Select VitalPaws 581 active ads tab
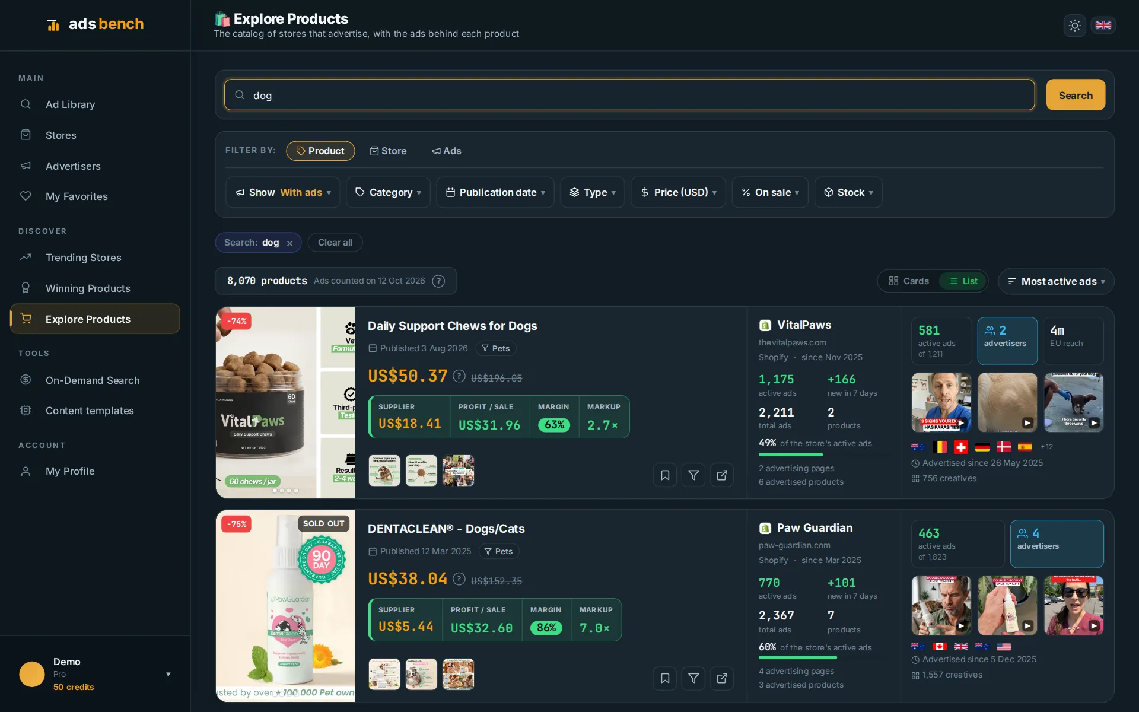The width and height of the screenshot is (1139, 712). pyautogui.click(x=941, y=341)
